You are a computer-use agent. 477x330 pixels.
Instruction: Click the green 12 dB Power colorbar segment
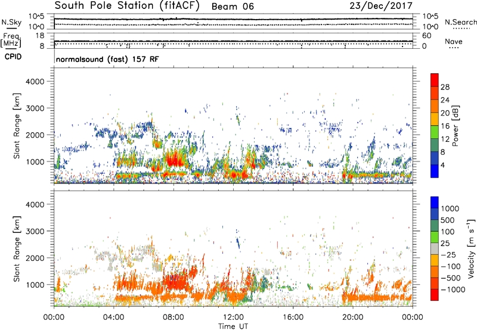[x=435, y=132]
